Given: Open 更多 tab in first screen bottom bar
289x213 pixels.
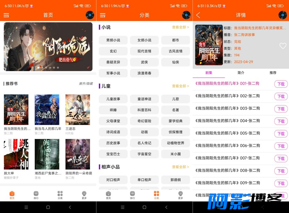Looking at the screenshot, I should click(84, 195).
